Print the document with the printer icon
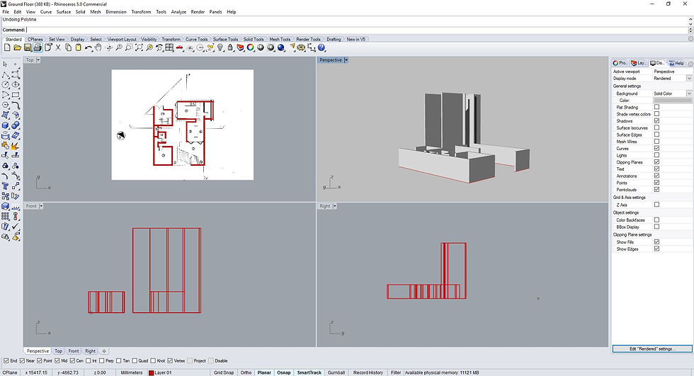Image resolution: width=694 pixels, height=376 pixels. [38, 47]
